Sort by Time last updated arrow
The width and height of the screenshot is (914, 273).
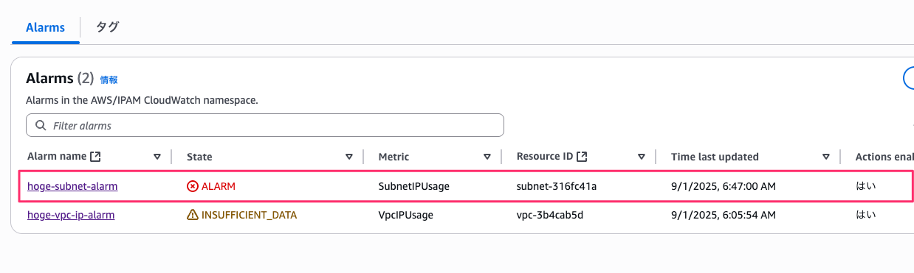[826, 157]
